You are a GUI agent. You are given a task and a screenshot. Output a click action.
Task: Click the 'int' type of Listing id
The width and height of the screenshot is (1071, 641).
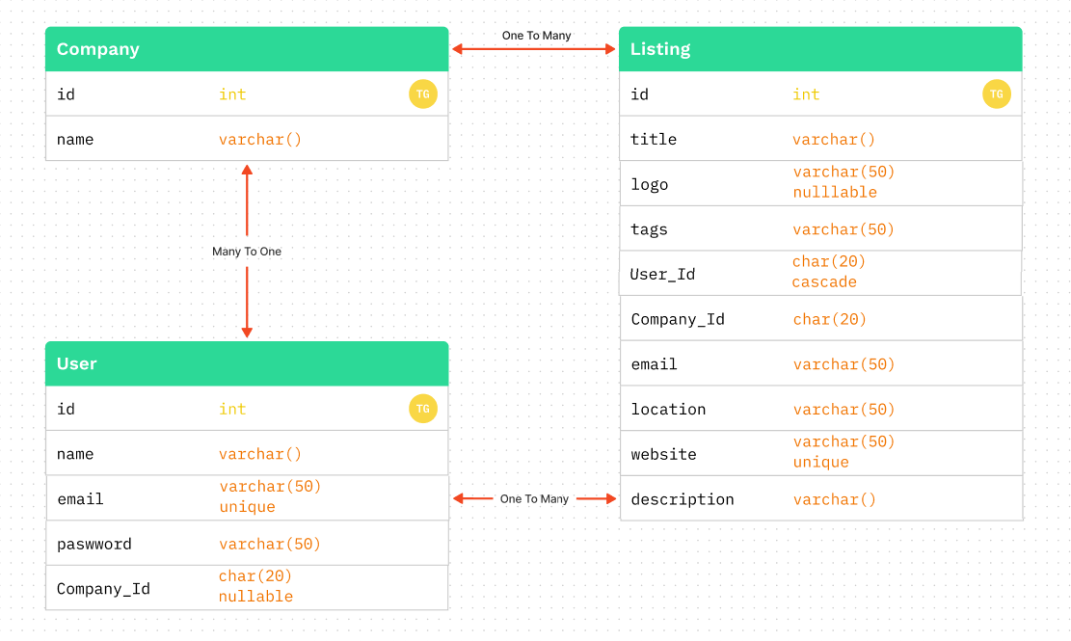[x=806, y=94]
